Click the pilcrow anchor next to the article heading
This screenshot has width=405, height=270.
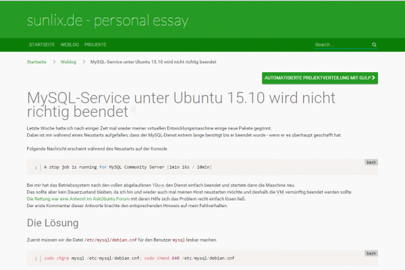(x=133, y=111)
